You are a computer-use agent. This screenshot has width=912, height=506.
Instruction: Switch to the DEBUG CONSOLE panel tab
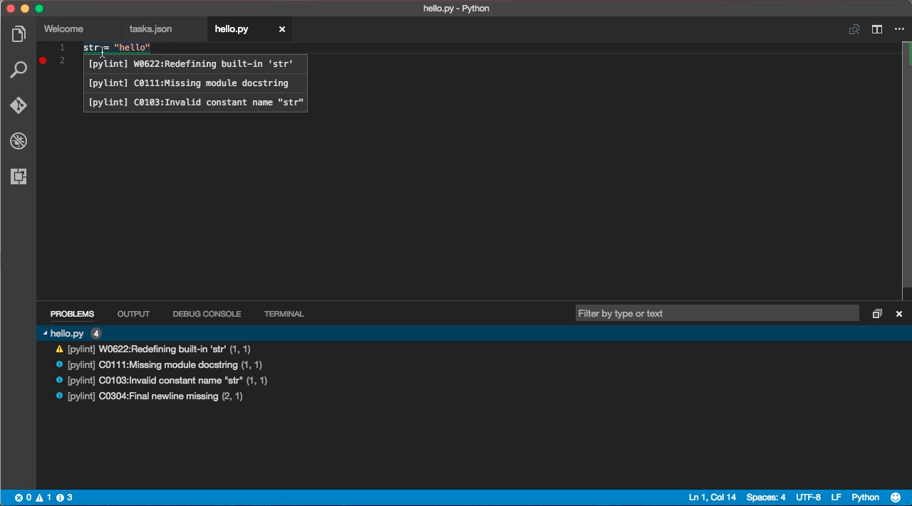[207, 314]
